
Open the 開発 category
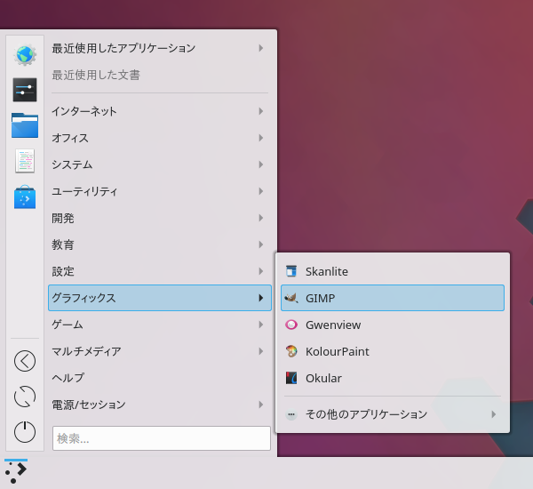click(x=160, y=218)
